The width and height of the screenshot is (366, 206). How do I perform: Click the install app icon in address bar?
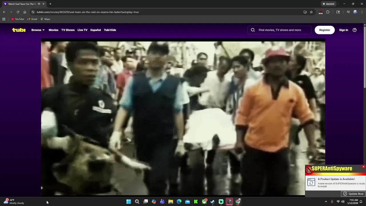click(x=305, y=12)
